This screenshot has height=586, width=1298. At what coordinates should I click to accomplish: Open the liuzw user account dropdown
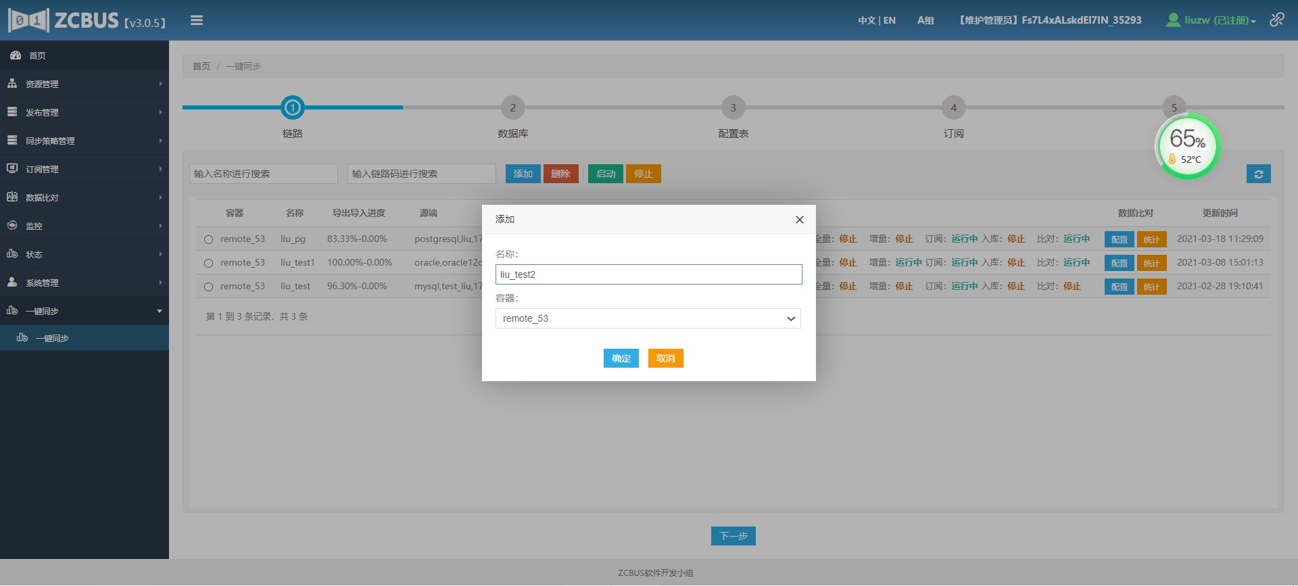(x=1211, y=20)
